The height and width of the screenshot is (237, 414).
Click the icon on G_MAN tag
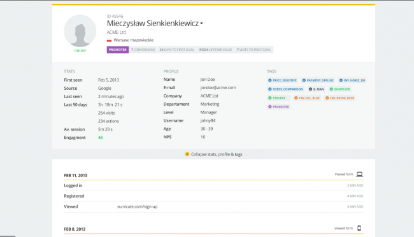pos(310,89)
